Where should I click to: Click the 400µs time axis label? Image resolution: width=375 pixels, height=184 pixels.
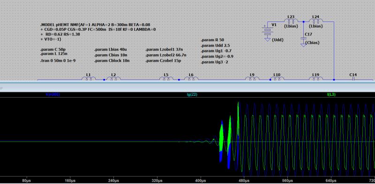201,181
